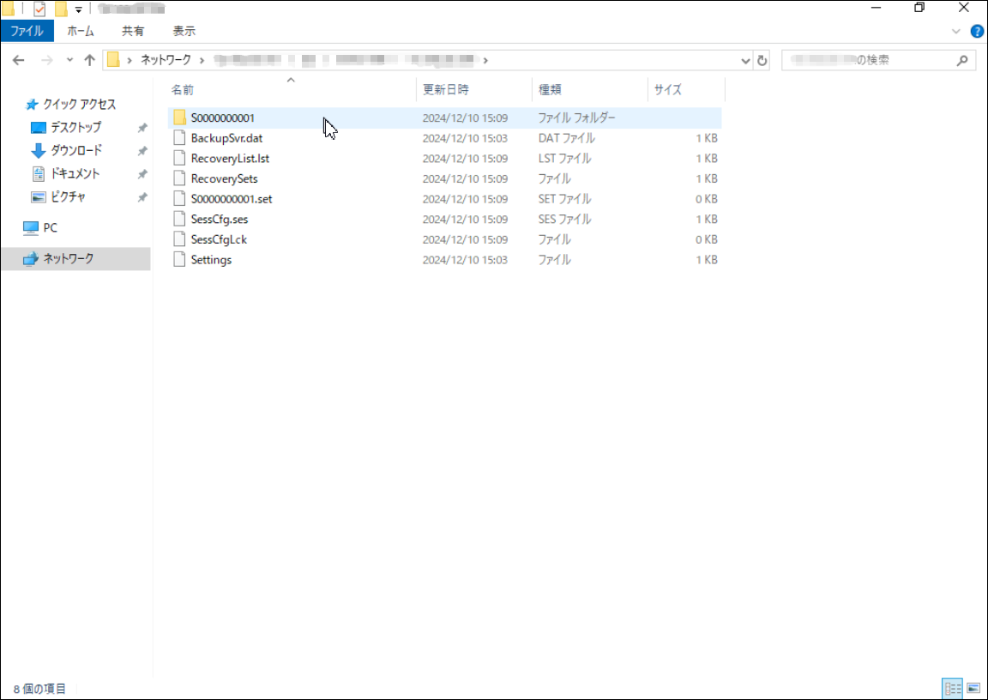
Task: Click the LST ファイル type cell
Action: pos(564,158)
